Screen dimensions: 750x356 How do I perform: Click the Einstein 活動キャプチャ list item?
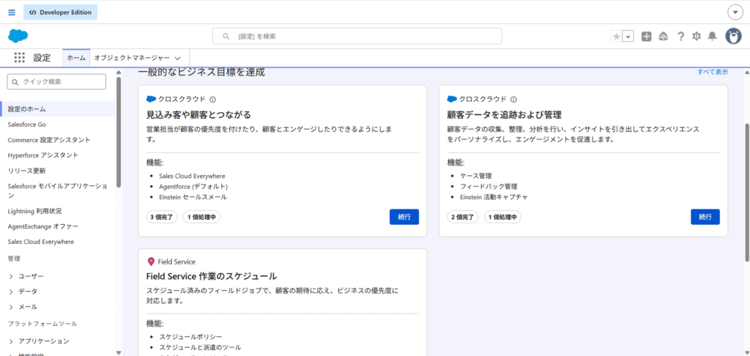click(494, 196)
